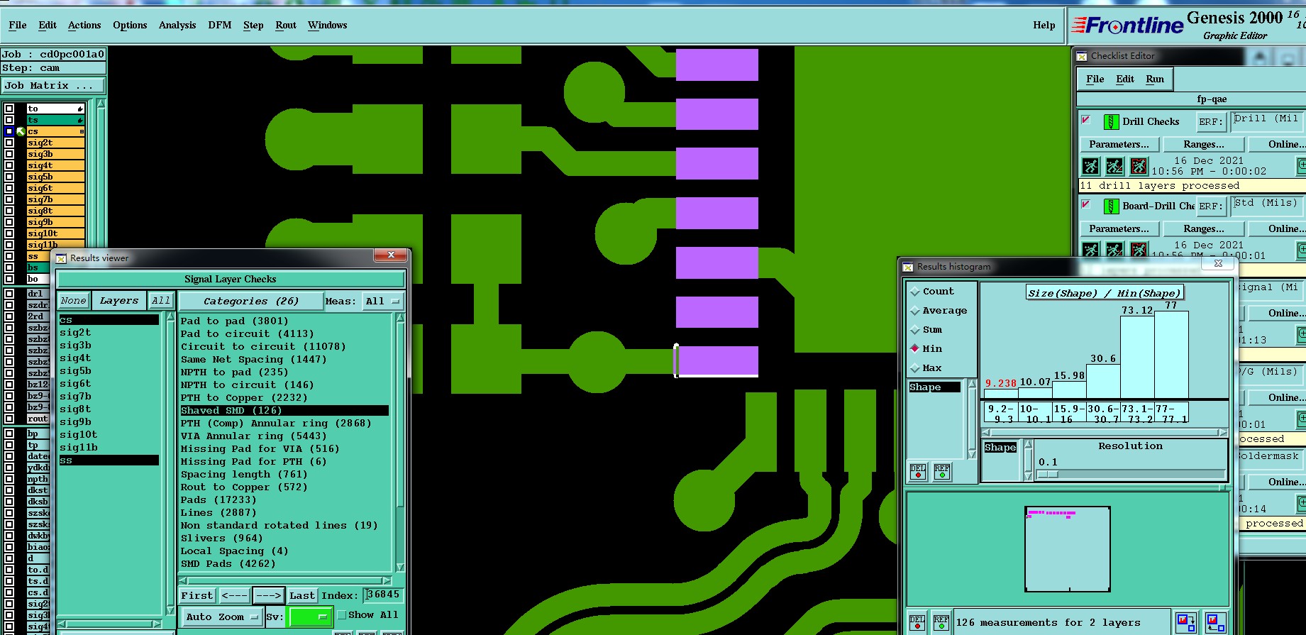Select the Max radio option
Image resolution: width=1306 pixels, height=635 pixels.
click(x=915, y=368)
